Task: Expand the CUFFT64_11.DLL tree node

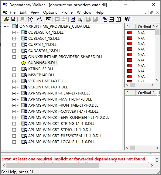Action: (x=14, y=45)
